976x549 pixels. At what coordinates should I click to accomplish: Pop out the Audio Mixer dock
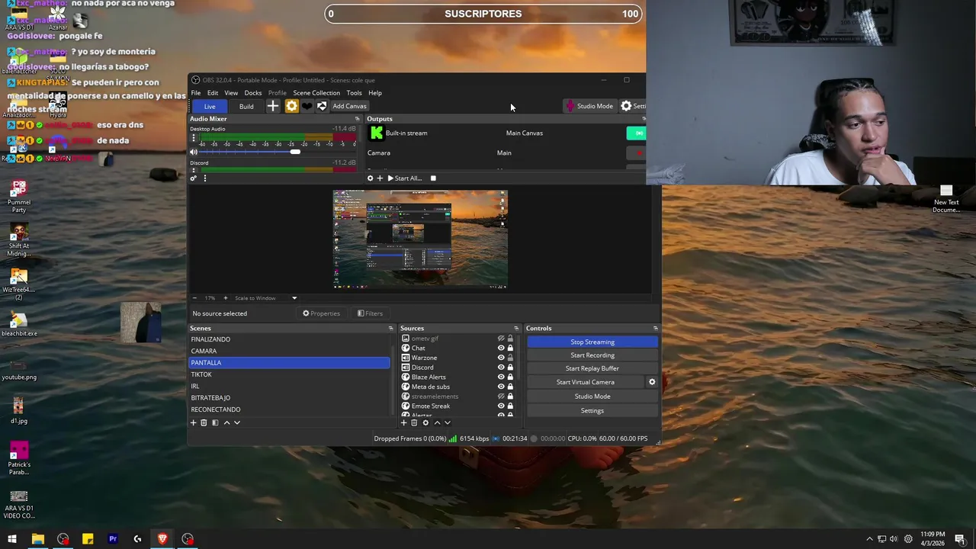pos(357,119)
